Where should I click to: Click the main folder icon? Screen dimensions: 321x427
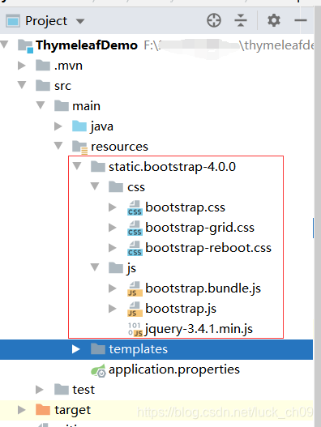point(61,105)
